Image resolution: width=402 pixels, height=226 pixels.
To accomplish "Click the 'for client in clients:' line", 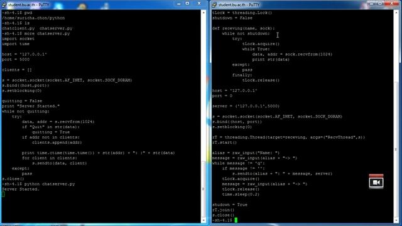I will tap(49, 158).
